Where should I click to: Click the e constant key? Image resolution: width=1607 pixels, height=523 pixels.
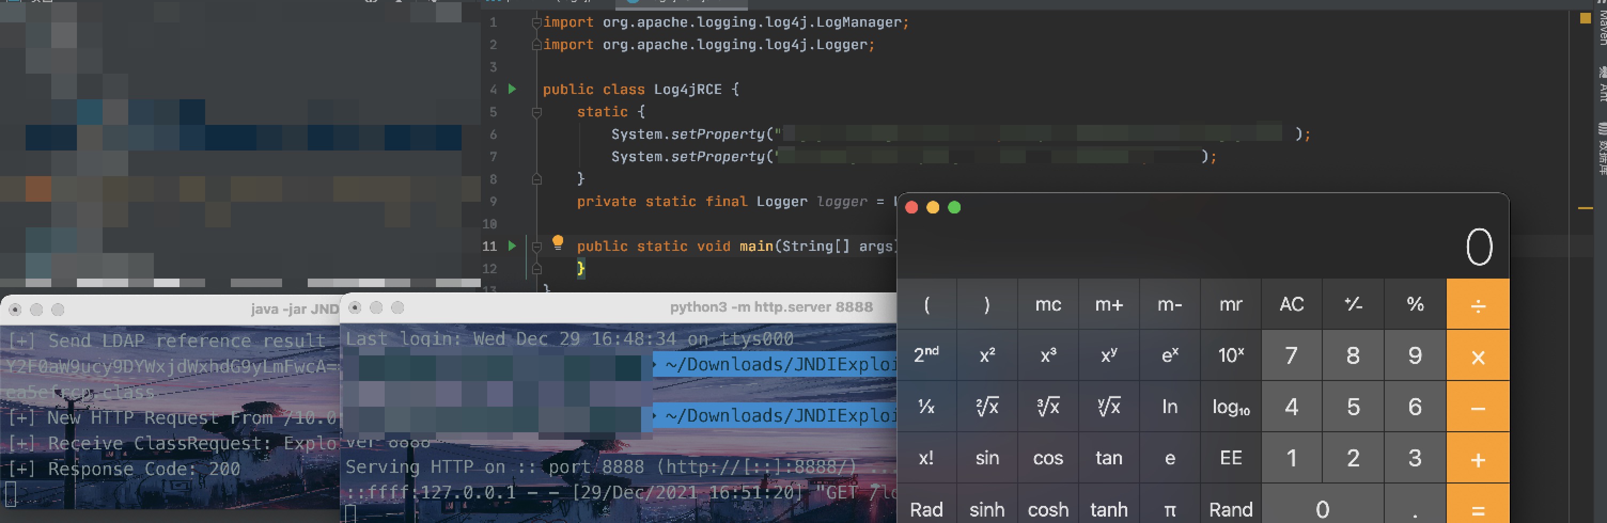point(1169,457)
